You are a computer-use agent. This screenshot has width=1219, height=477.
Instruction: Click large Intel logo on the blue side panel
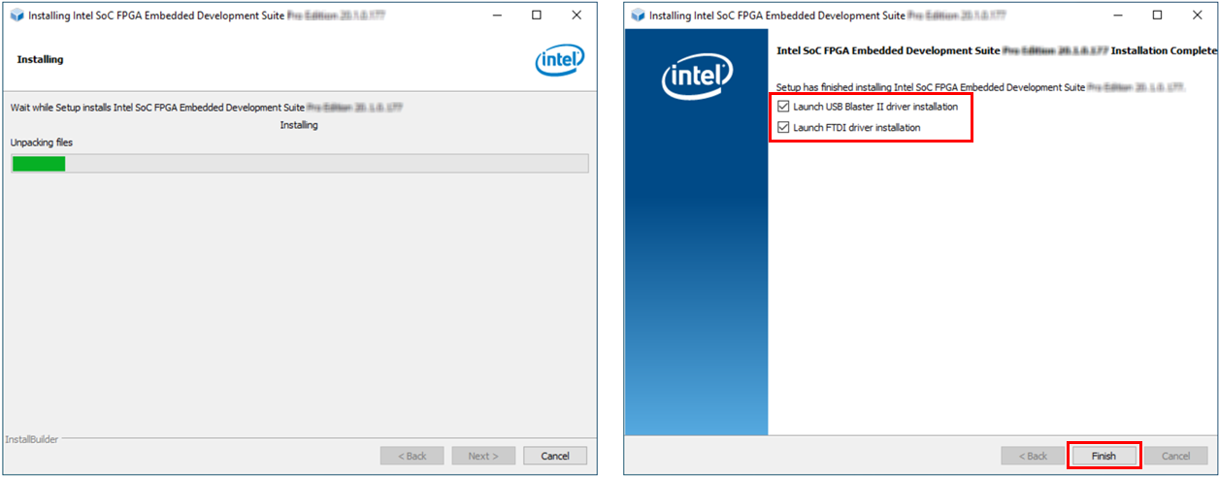[697, 76]
